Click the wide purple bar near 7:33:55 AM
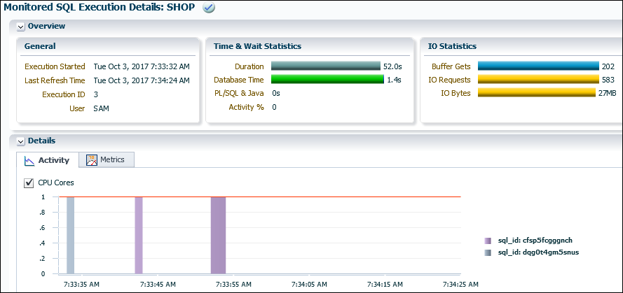623x293 pixels. coord(218,235)
